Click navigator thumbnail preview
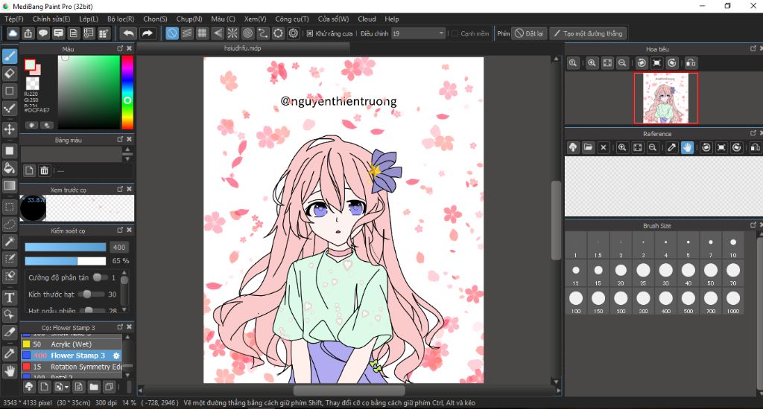Viewport: 763px width, 409px height. click(665, 98)
